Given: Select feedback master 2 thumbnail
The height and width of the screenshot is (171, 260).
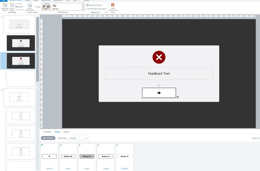Looking at the screenshot, I should [19, 97].
